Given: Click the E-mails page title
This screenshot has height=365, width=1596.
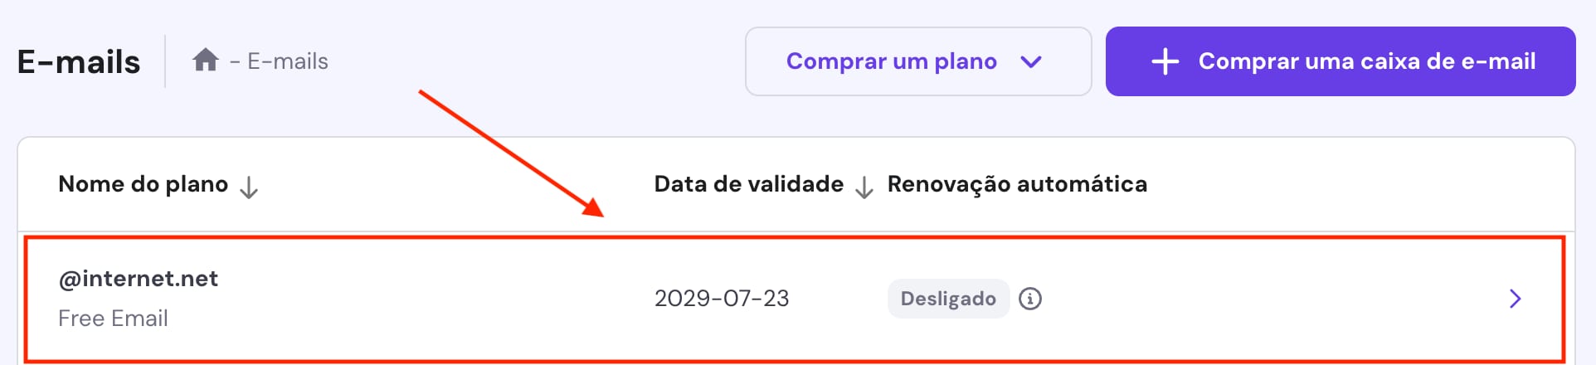Looking at the screenshot, I should [x=79, y=62].
